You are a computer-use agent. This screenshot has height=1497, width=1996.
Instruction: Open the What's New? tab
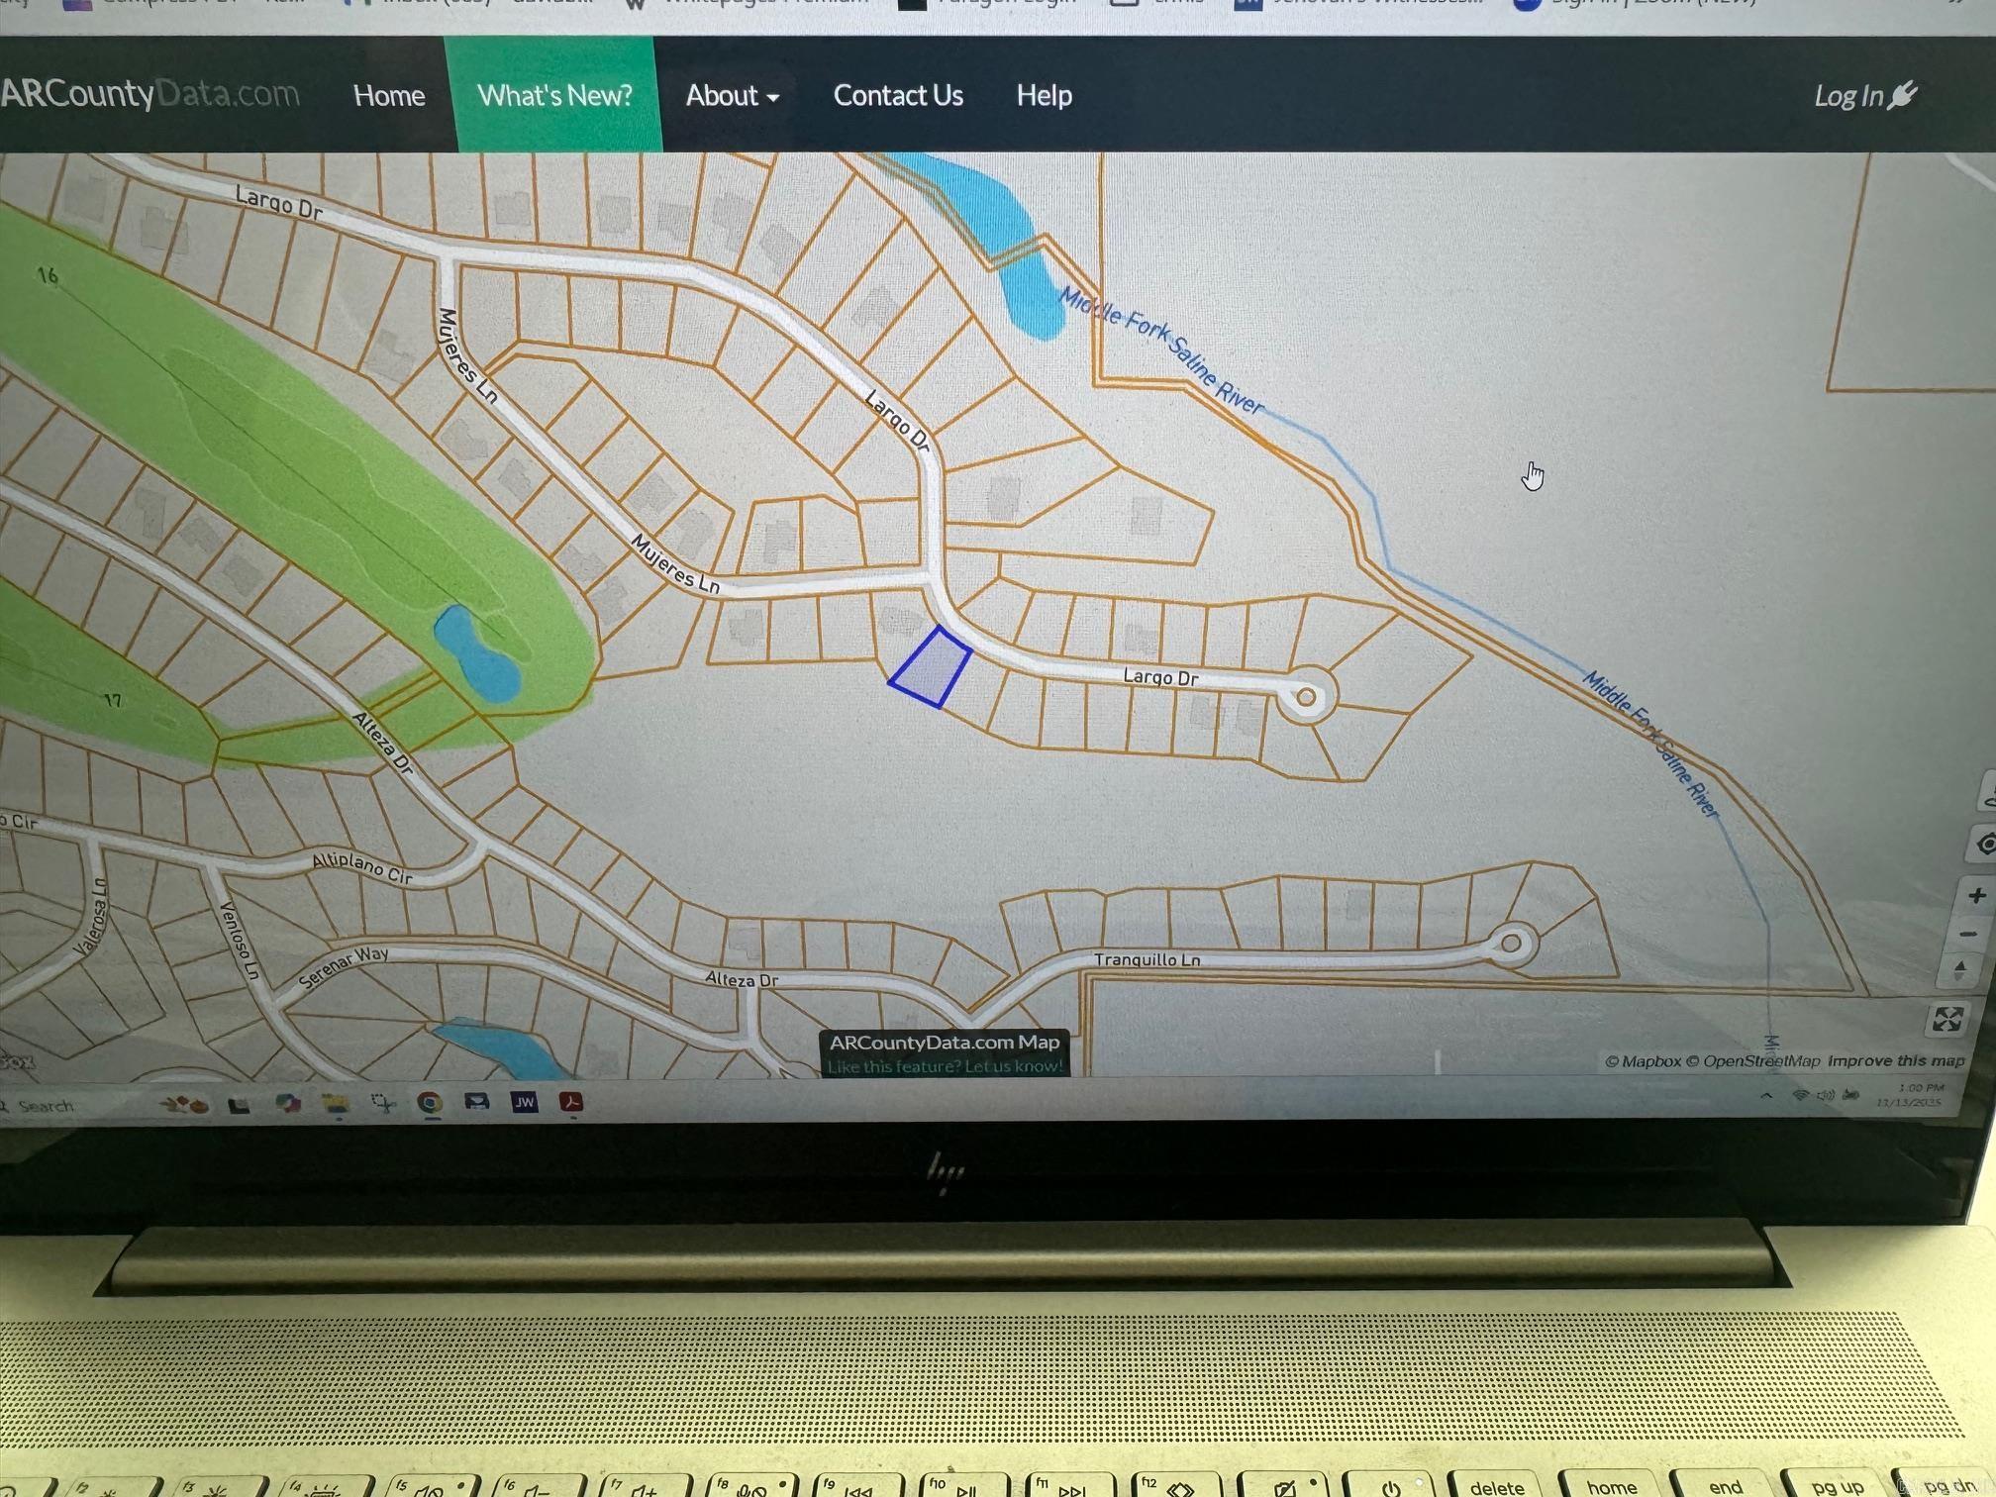pos(554,96)
